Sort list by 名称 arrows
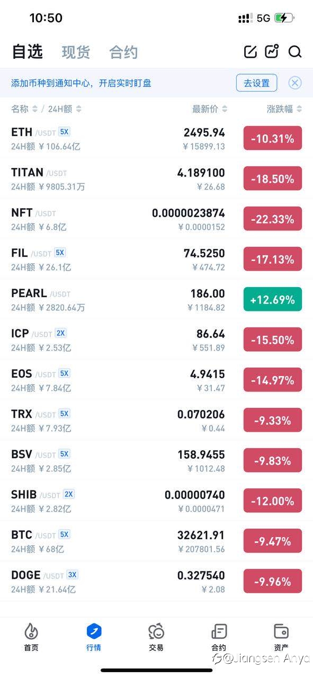This screenshot has width=313, height=678. (x=35, y=109)
